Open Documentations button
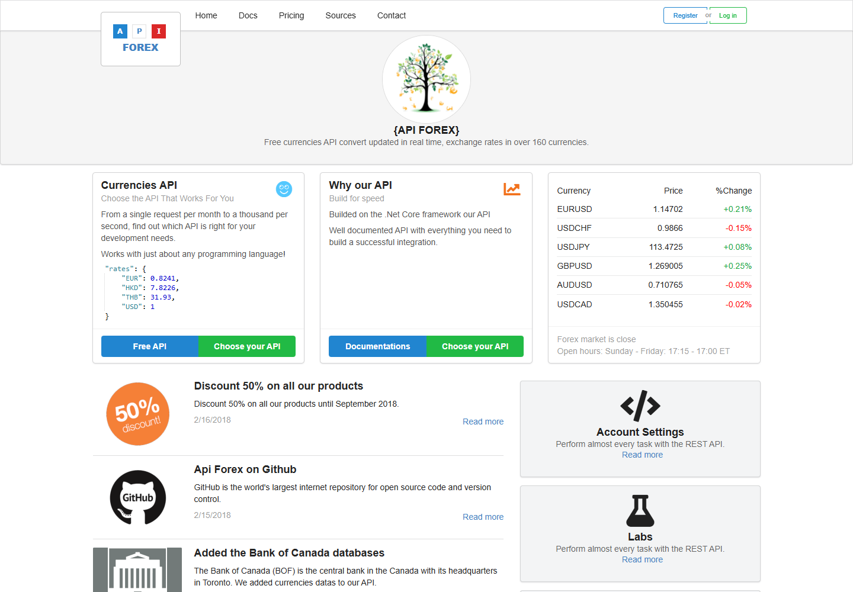This screenshot has width=853, height=592. pyautogui.click(x=378, y=346)
